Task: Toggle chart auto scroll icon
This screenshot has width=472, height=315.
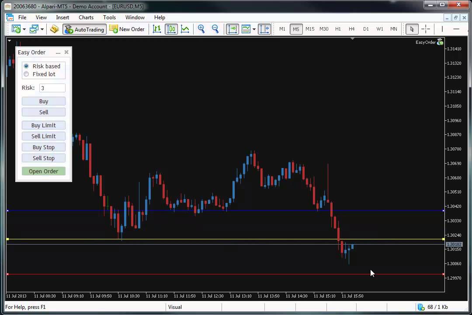Action: tap(233, 29)
